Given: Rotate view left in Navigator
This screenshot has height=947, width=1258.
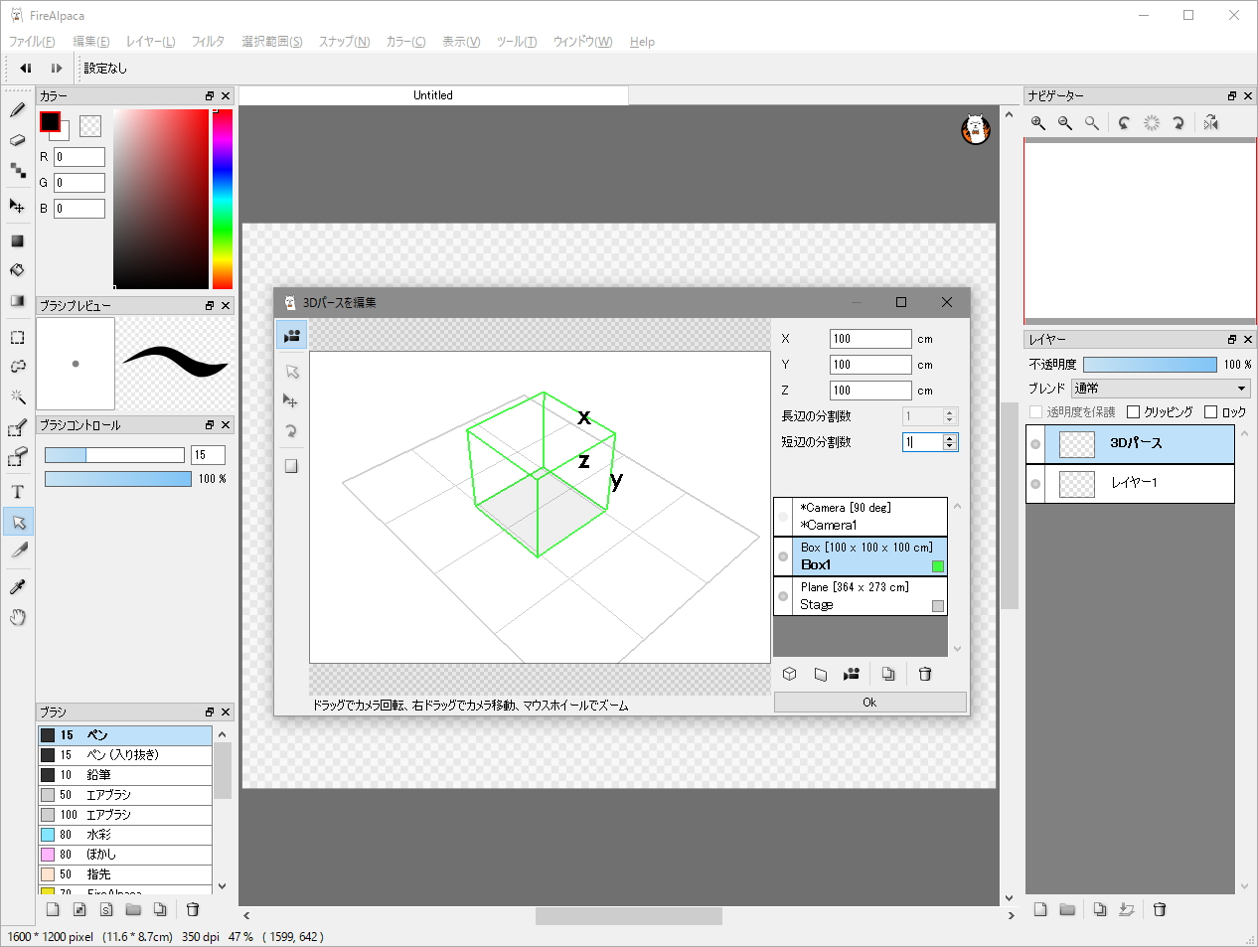Looking at the screenshot, I should (1124, 123).
